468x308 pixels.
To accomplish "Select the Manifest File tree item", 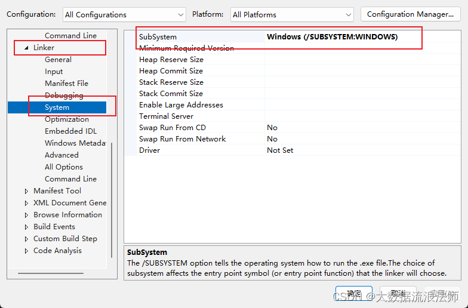I will (x=67, y=84).
